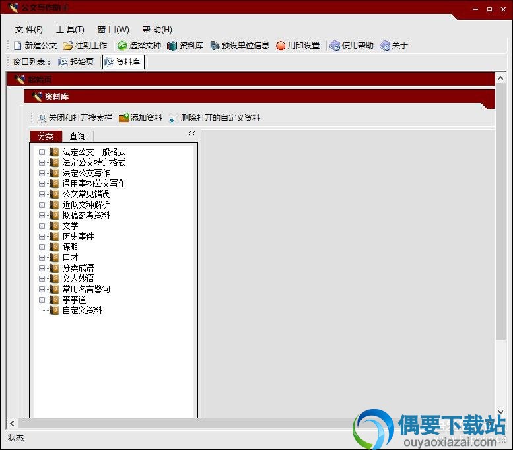
Task: Expand the 谋略 tree node
Action: 42,247
